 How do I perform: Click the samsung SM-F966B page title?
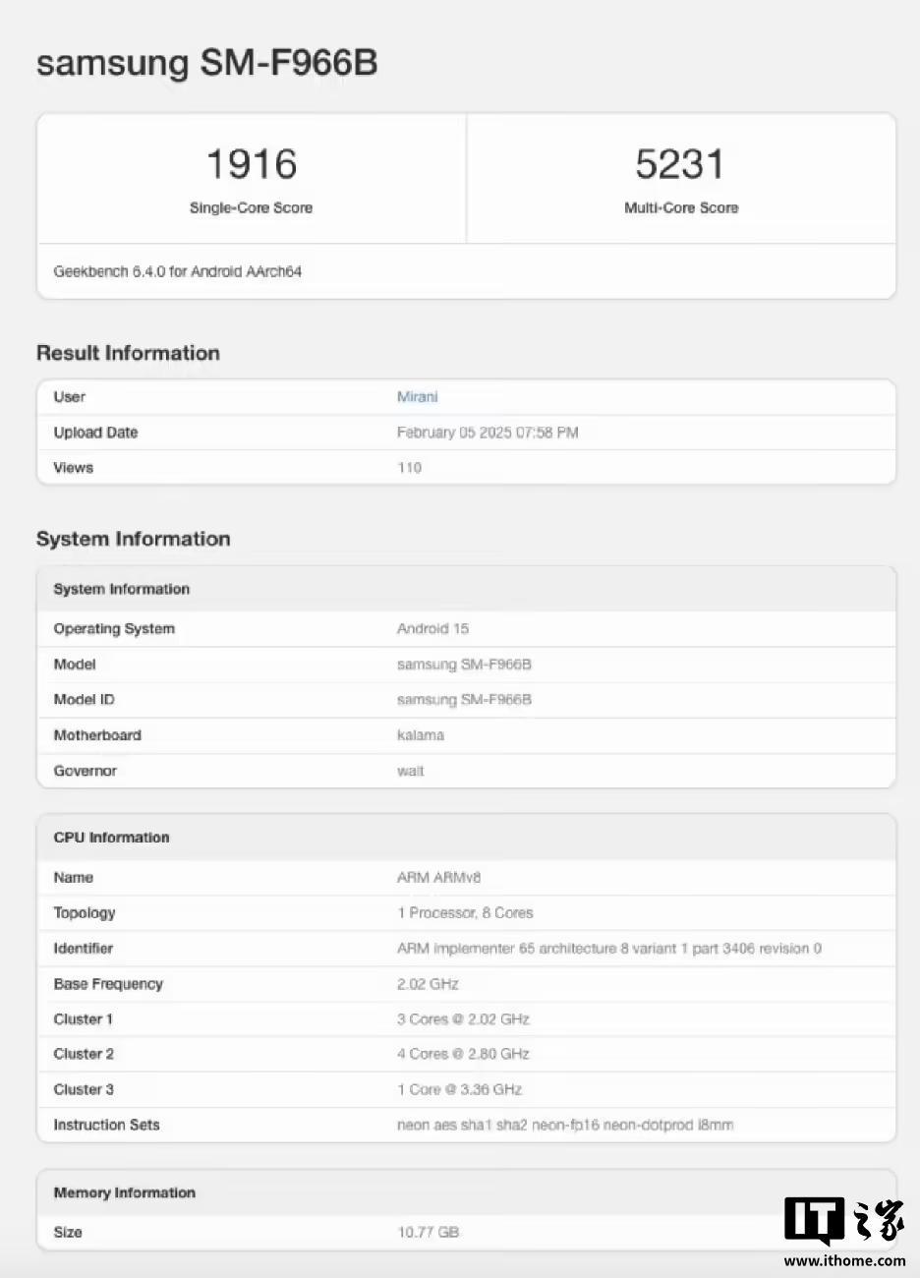[209, 63]
